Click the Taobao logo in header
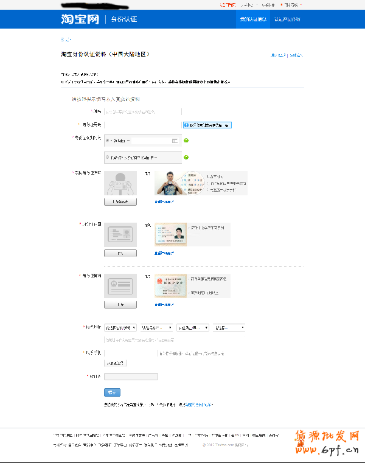This screenshot has width=365, height=463. (x=80, y=19)
